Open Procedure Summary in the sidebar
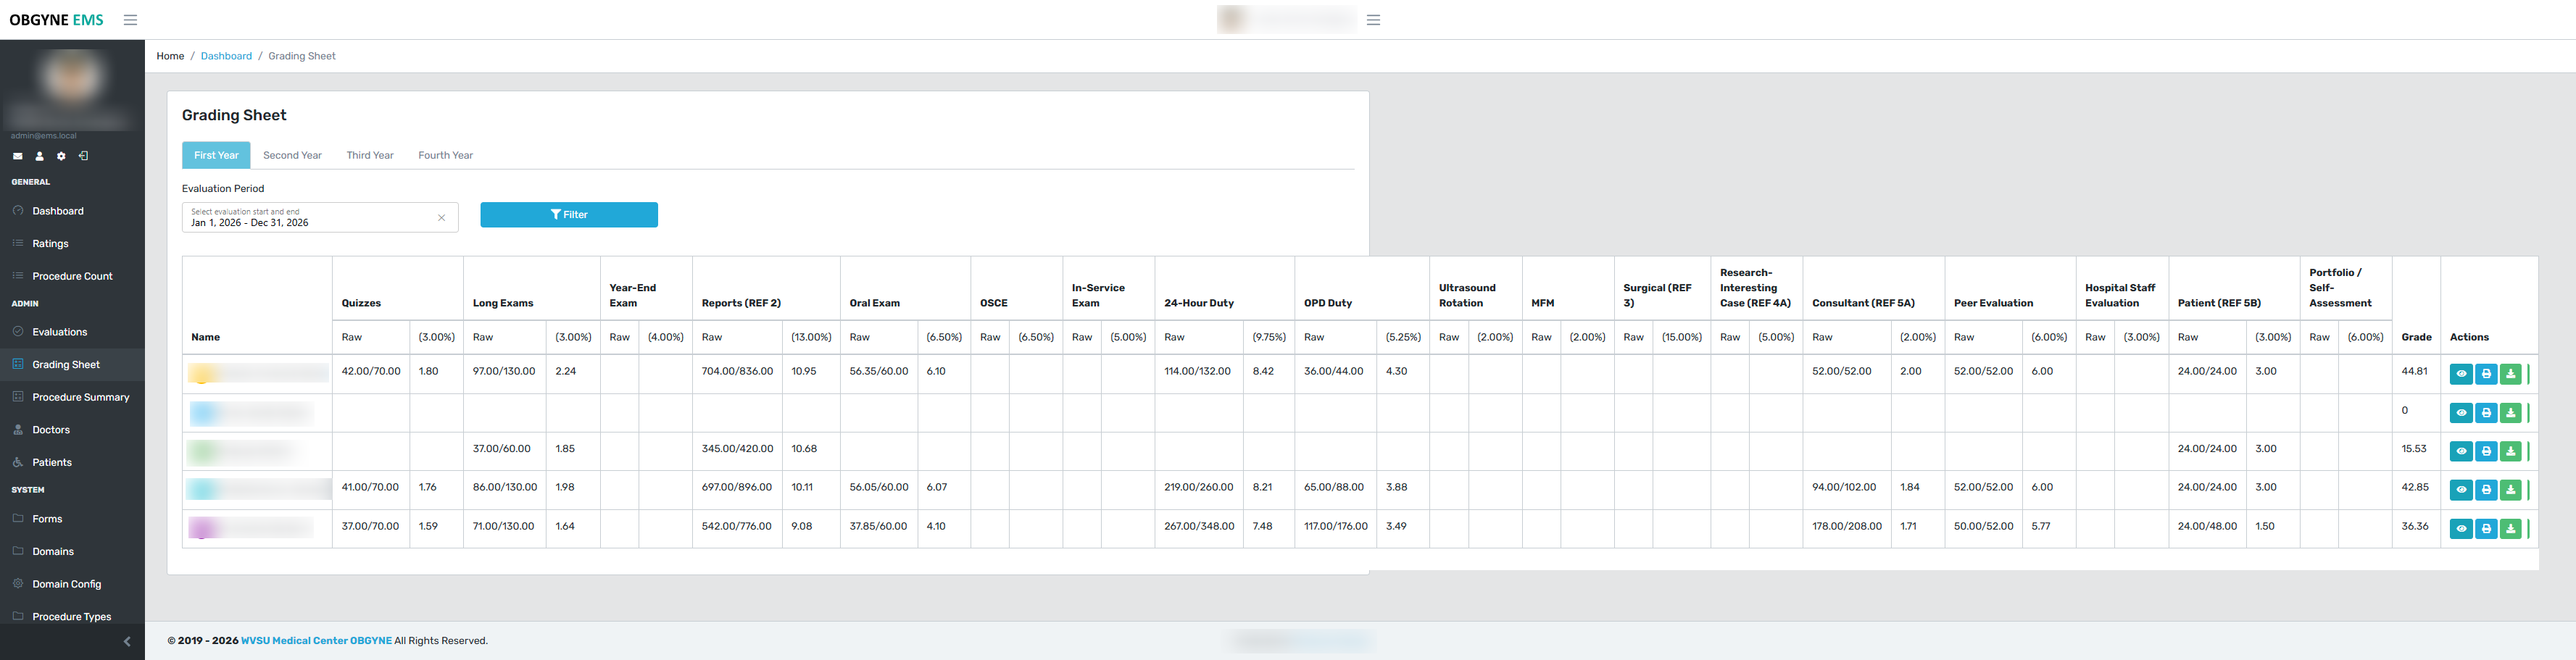Screen dimensions: 2576x660 pyautogui.click(x=72, y=397)
